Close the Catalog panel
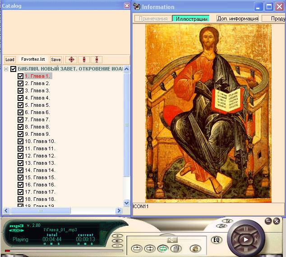This screenshot has height=257, width=286. (127, 6)
